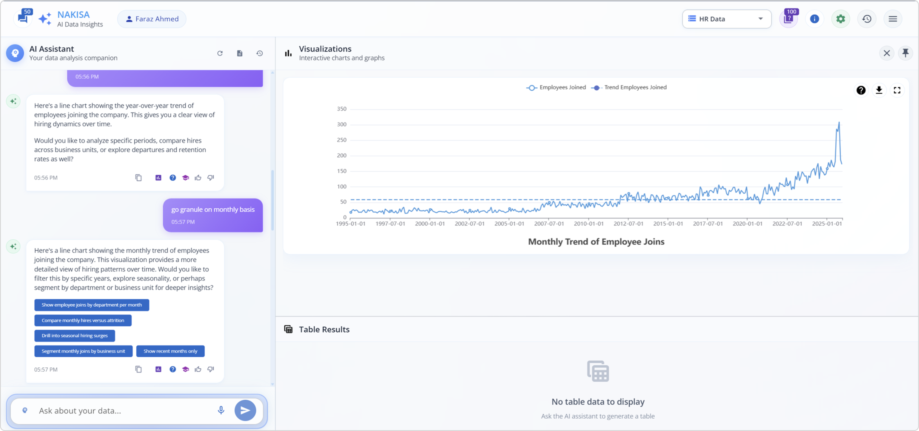The height and width of the screenshot is (431, 919).
Task: Click the microphone voice input icon
Action: coord(221,410)
